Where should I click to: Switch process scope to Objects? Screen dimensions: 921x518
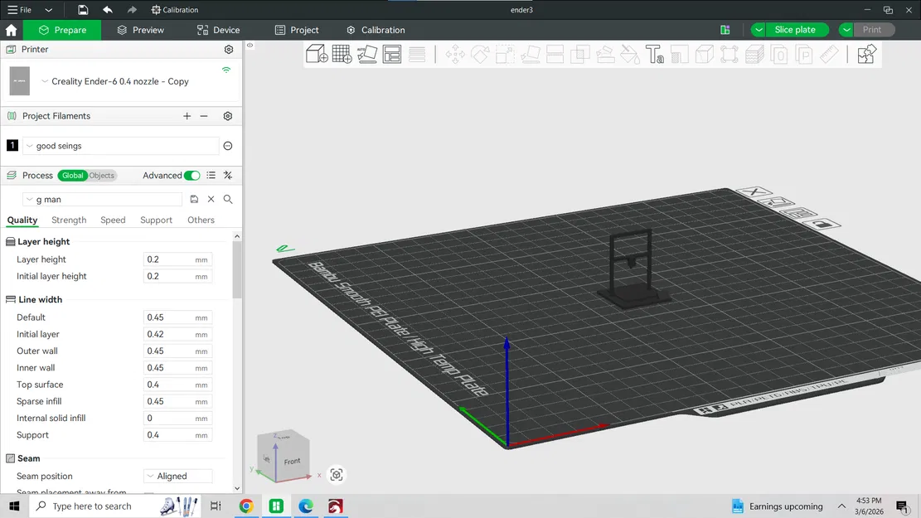(x=100, y=175)
